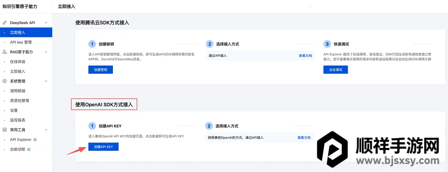448x172 pixels.
Task: Click the 常用工具 toolbox icon
Action: tap(4, 130)
